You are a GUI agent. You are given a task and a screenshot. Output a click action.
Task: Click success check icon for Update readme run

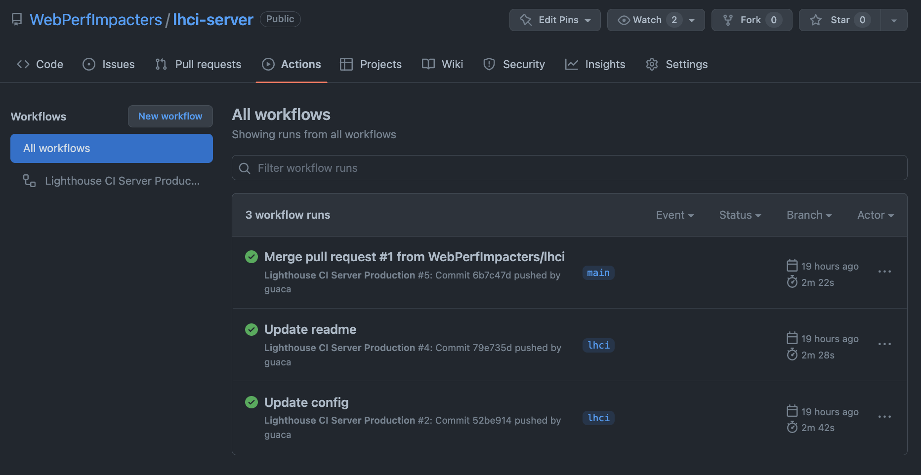click(x=251, y=329)
